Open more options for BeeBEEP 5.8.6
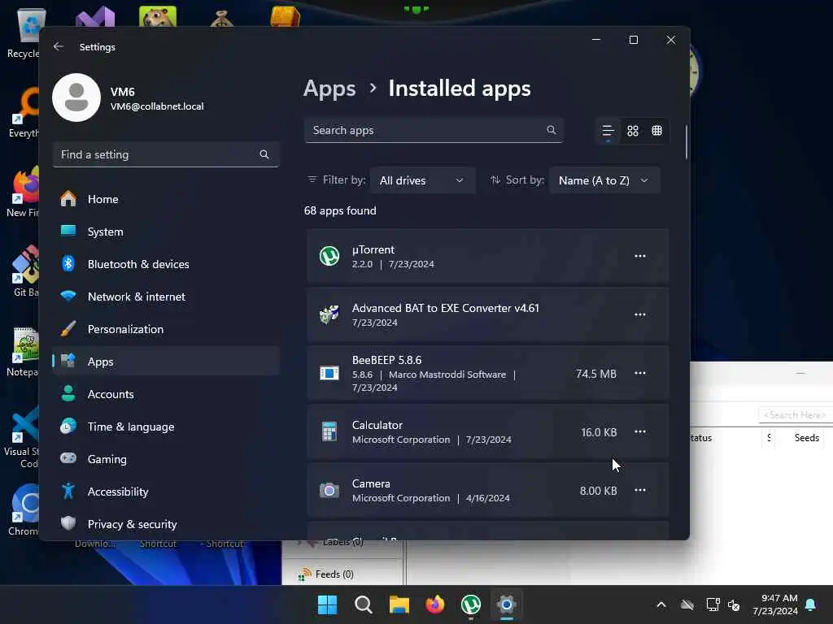 click(639, 373)
